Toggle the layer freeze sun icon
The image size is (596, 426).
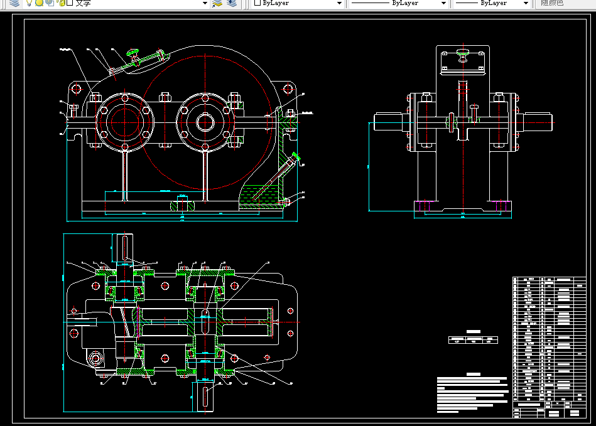(38, 3)
